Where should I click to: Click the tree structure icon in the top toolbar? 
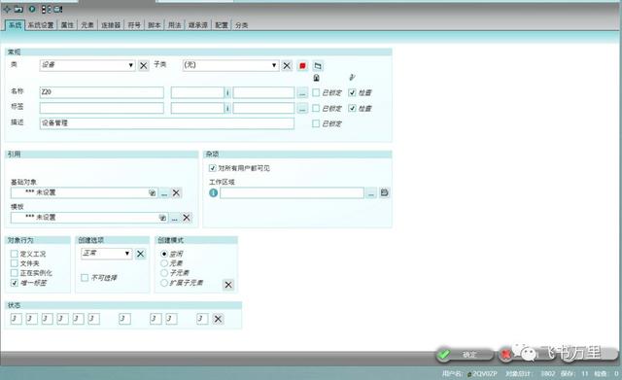(x=46, y=9)
